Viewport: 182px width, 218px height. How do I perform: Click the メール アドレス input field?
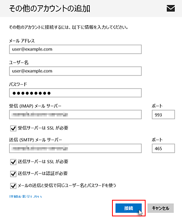pos(75,49)
